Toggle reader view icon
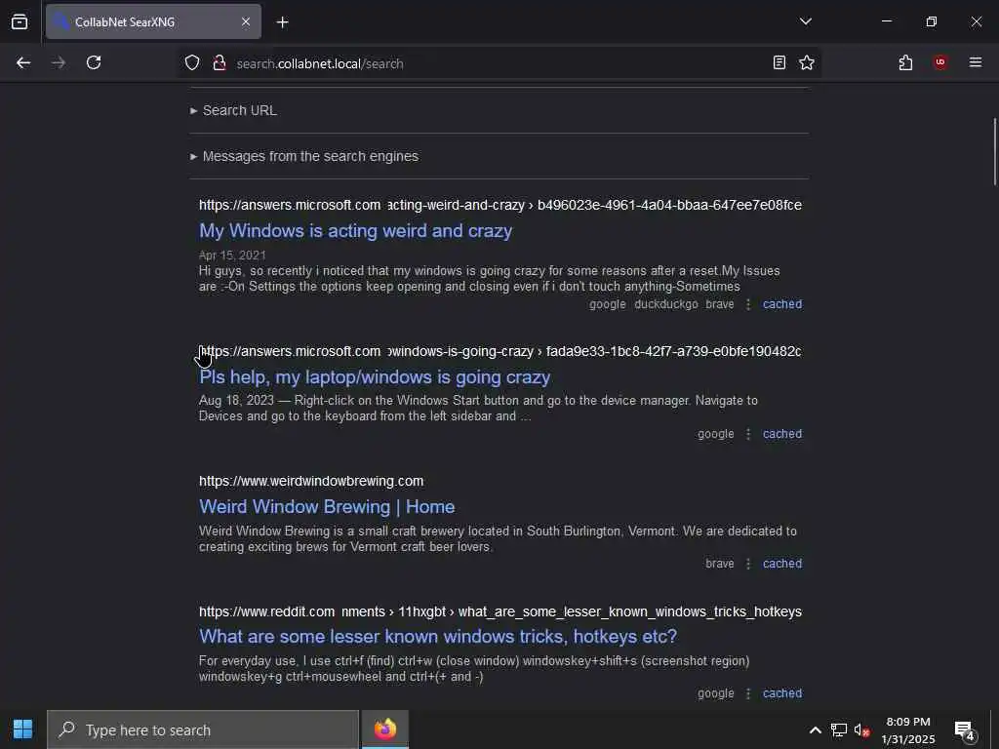This screenshot has height=749, width=999. tap(779, 63)
